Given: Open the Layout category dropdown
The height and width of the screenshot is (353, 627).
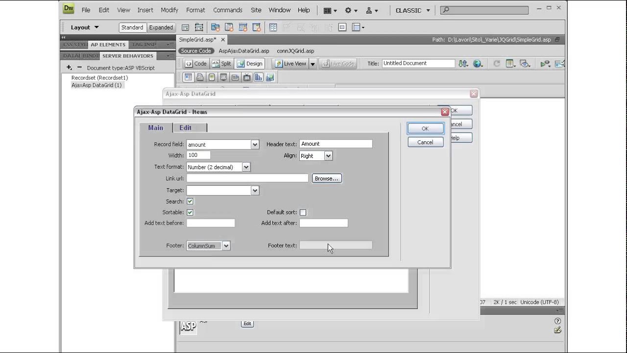Looking at the screenshot, I should [84, 27].
